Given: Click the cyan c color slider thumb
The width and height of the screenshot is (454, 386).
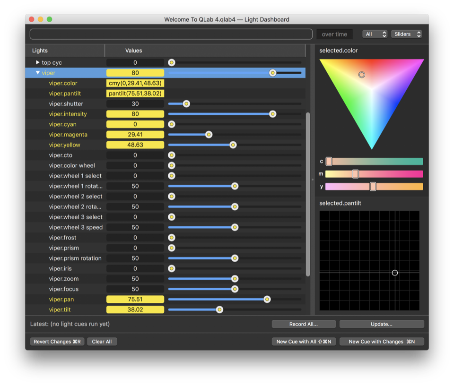Looking at the screenshot, I should coord(329,162).
